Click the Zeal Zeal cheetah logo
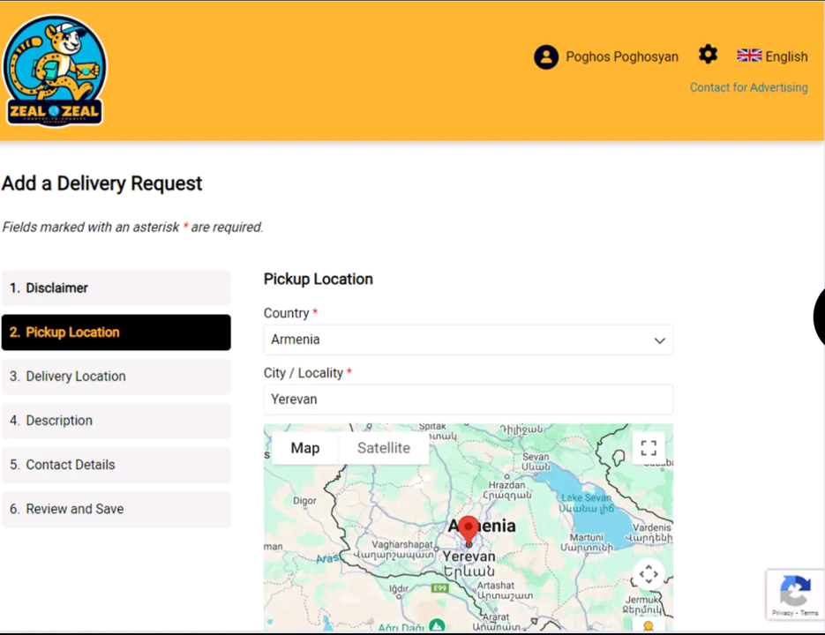 pyautogui.click(x=55, y=71)
